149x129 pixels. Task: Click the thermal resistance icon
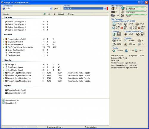122,28
